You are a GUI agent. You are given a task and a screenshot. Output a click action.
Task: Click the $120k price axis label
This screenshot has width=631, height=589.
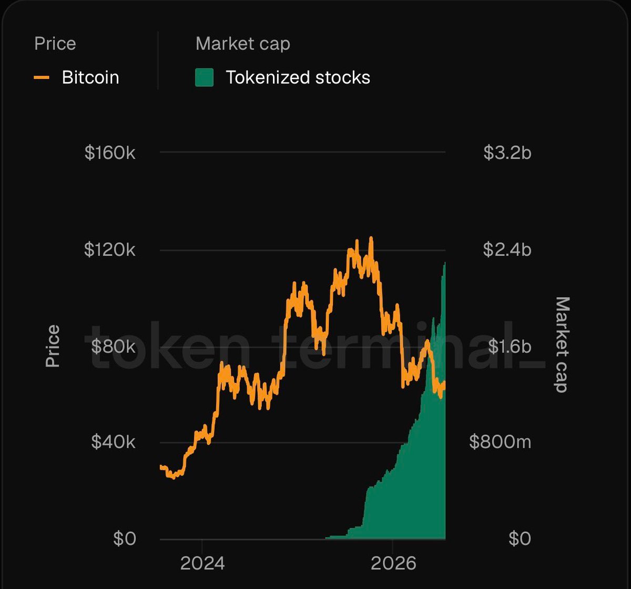(110, 249)
